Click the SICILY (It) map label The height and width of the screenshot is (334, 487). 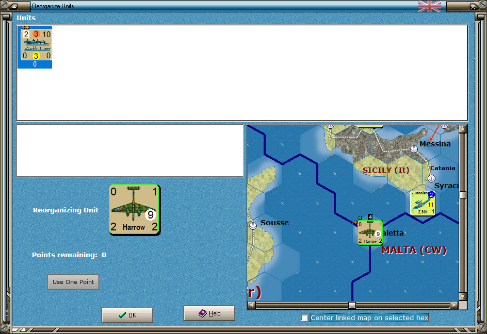(386, 170)
